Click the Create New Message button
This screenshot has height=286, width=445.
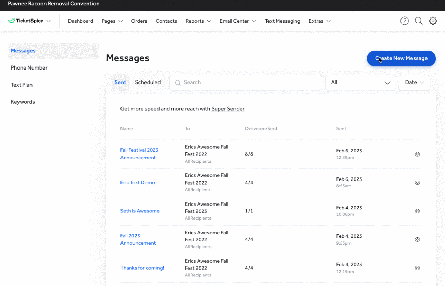(x=401, y=59)
